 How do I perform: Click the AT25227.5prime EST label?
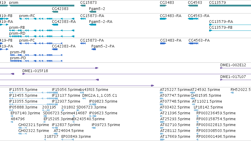click(x=175, y=90)
